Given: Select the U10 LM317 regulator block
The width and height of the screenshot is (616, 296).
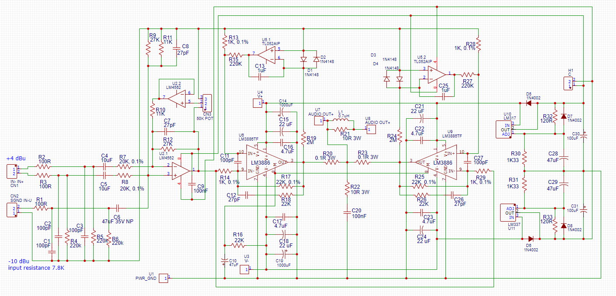Looking at the screenshot, I should click(504, 130).
